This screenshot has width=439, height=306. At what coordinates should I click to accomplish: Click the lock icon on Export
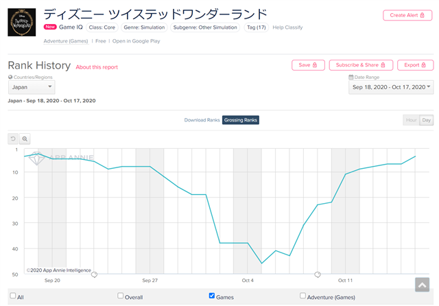coord(423,65)
